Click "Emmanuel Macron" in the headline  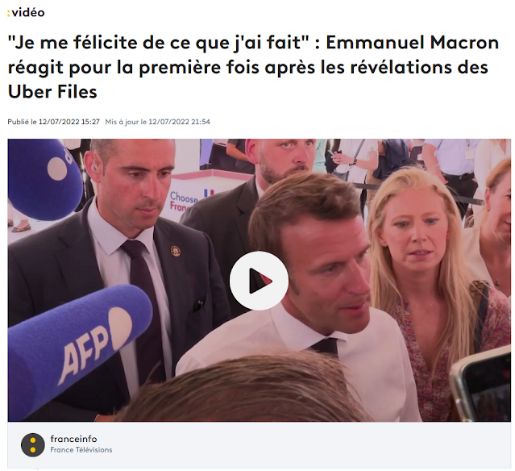tap(412, 43)
